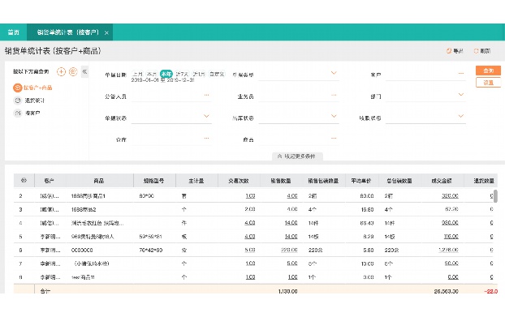Collapse the more conditions expander 收起更多条件
This screenshot has width=505, height=317.
point(297,156)
